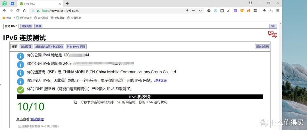
Task: Select the 测试 IPv6 top tab
Action: pos(11,26)
